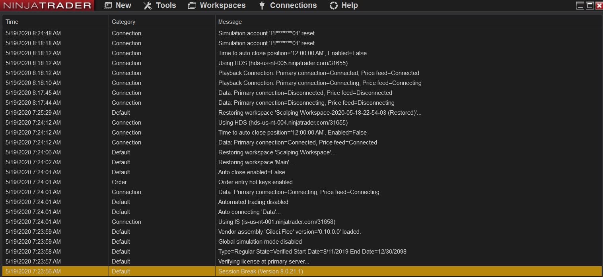
Task: Click the New window icon
Action: [108, 6]
